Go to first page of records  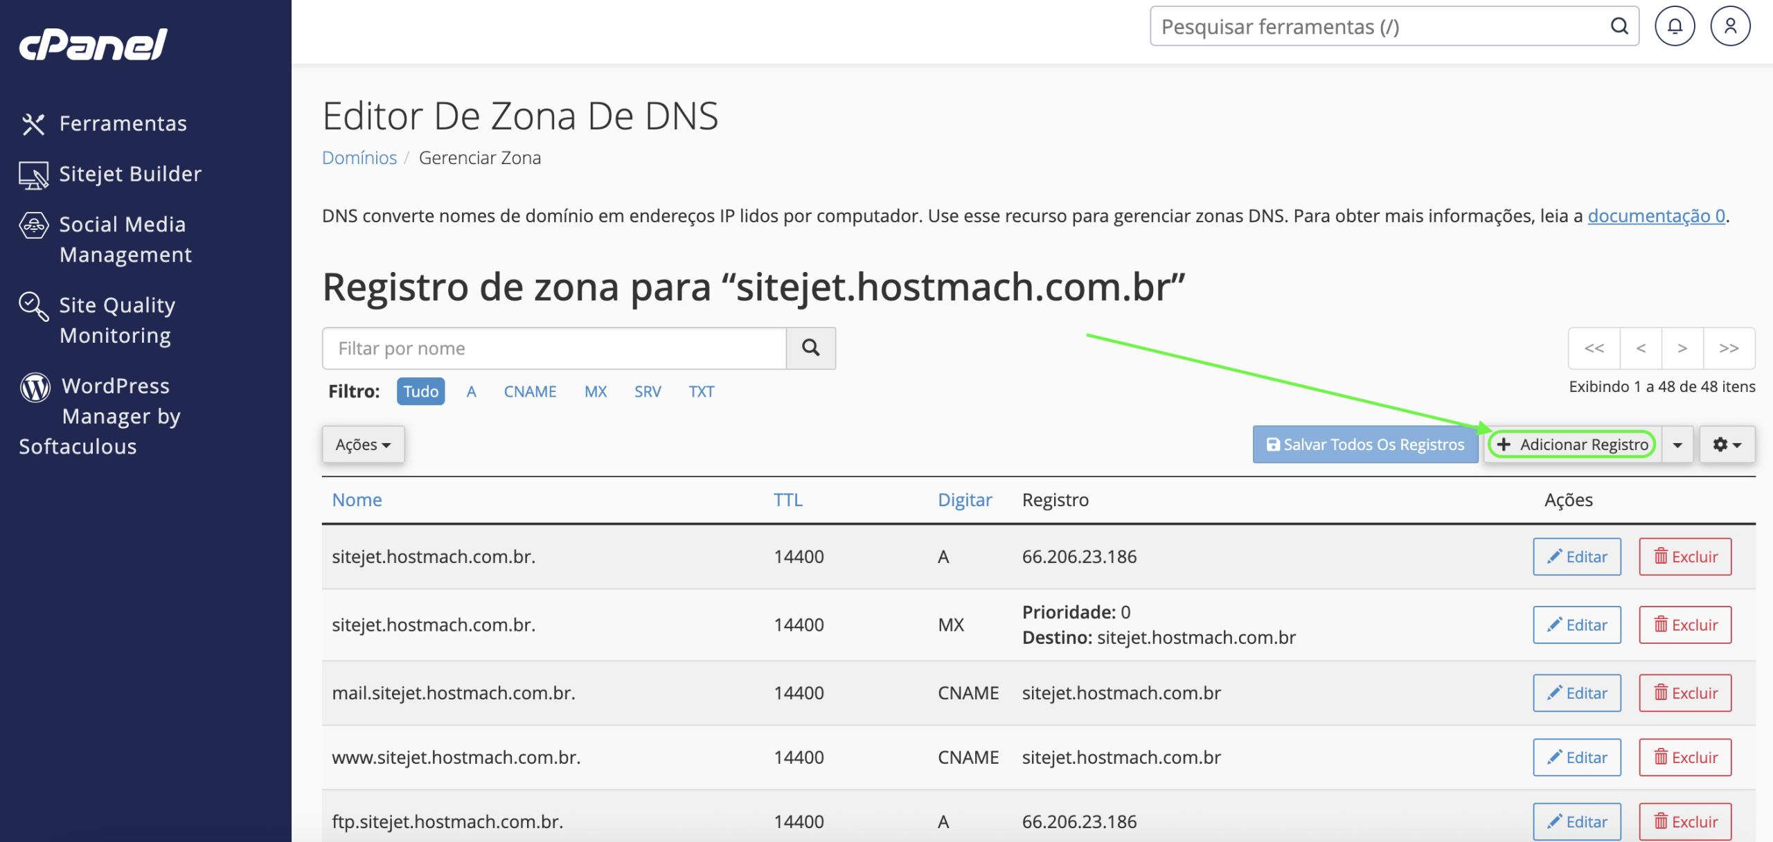1594,348
